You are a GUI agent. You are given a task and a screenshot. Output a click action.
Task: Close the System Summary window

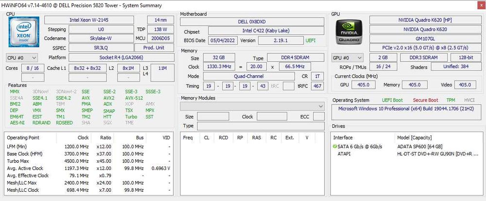(x=480, y=5)
